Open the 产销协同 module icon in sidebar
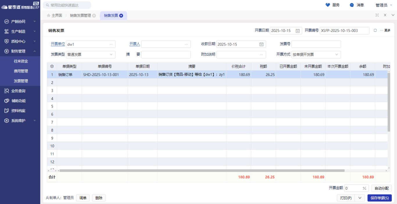This screenshot has width=397, height=204. coord(6,21)
